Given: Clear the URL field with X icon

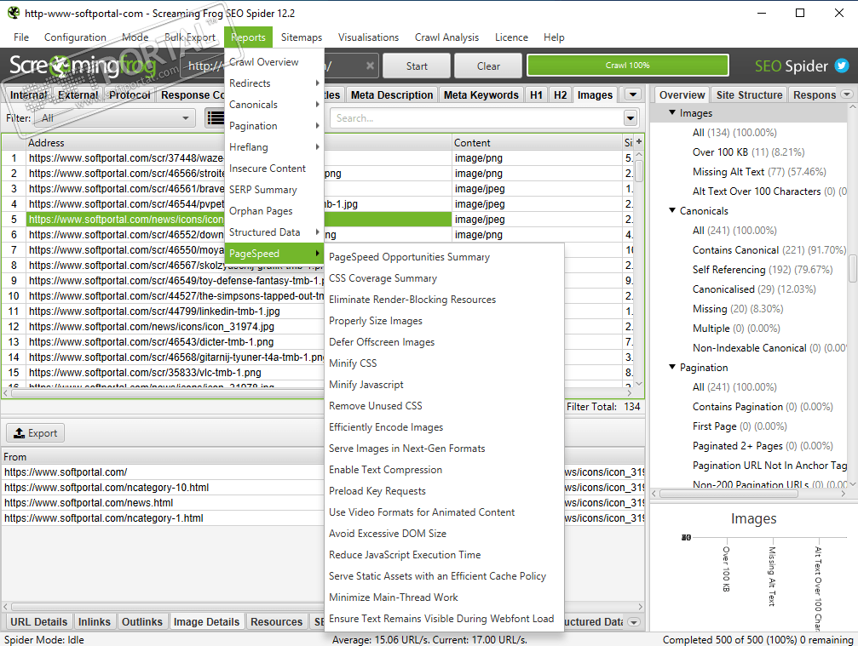Looking at the screenshot, I should [370, 66].
